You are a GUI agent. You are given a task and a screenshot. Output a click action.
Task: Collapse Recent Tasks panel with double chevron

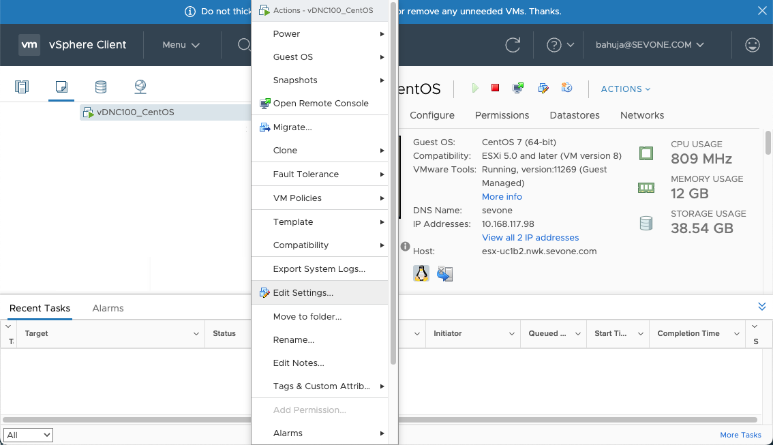coord(762,307)
